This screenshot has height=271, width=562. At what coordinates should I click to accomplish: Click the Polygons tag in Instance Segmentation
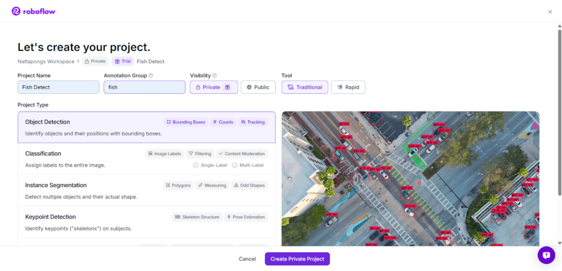tap(178, 185)
